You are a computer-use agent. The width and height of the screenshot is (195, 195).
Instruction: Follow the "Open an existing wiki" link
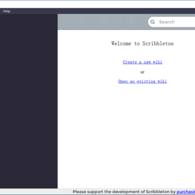[x=142, y=81]
